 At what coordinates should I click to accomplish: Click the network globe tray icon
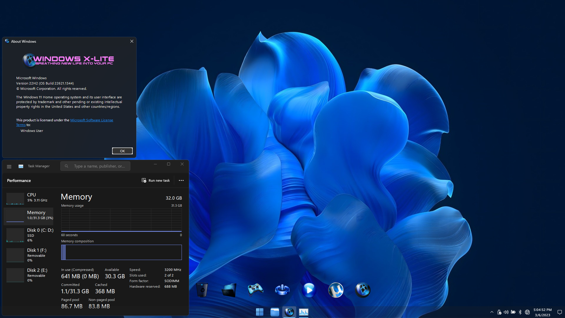tap(527, 312)
